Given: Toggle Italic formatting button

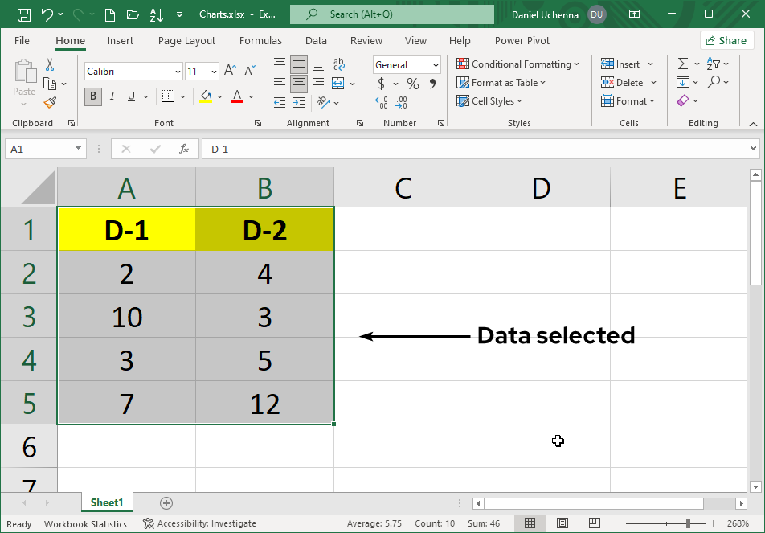Looking at the screenshot, I should coord(112,96).
